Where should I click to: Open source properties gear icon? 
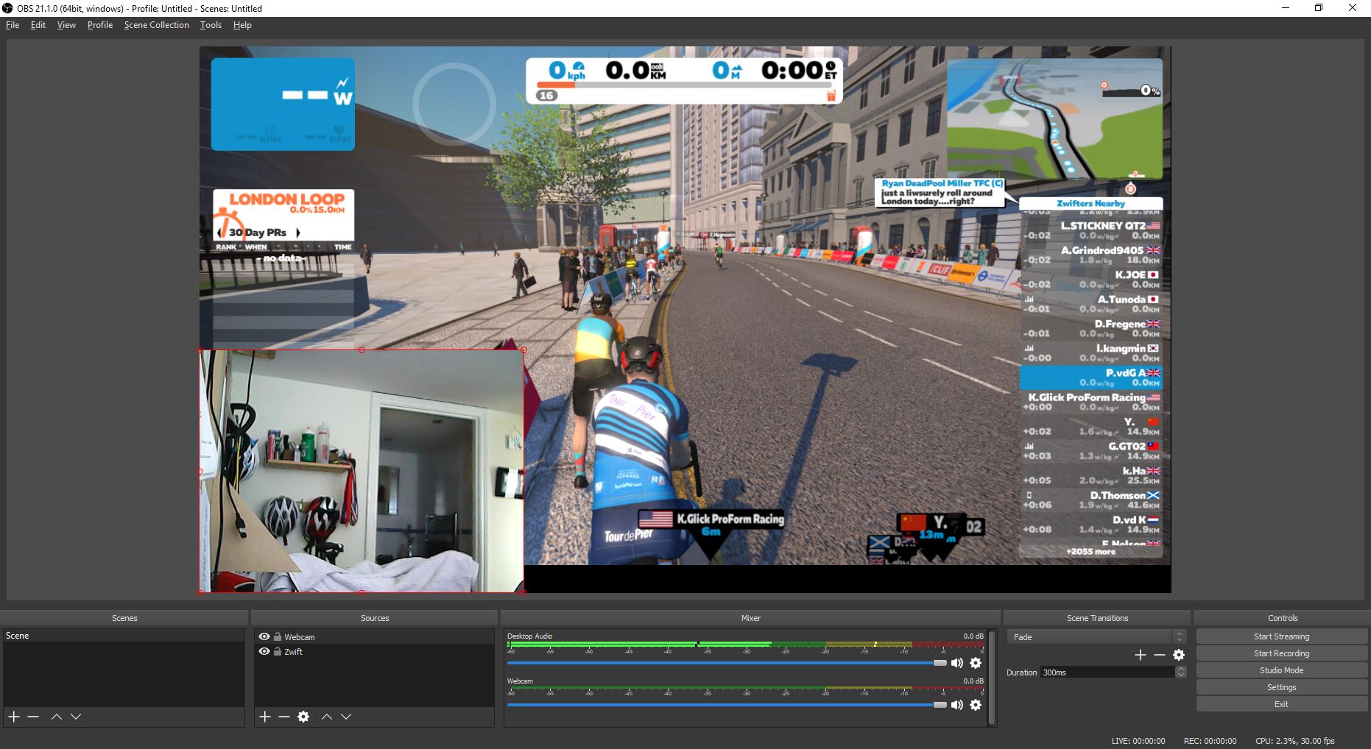(303, 717)
